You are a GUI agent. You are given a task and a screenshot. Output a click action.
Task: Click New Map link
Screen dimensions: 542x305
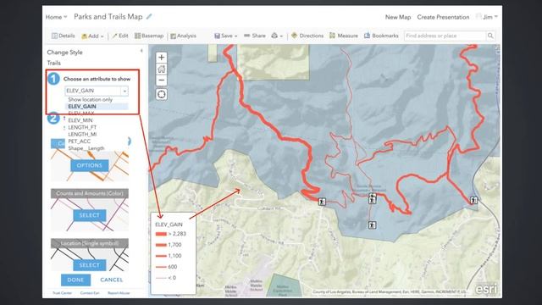(x=398, y=17)
